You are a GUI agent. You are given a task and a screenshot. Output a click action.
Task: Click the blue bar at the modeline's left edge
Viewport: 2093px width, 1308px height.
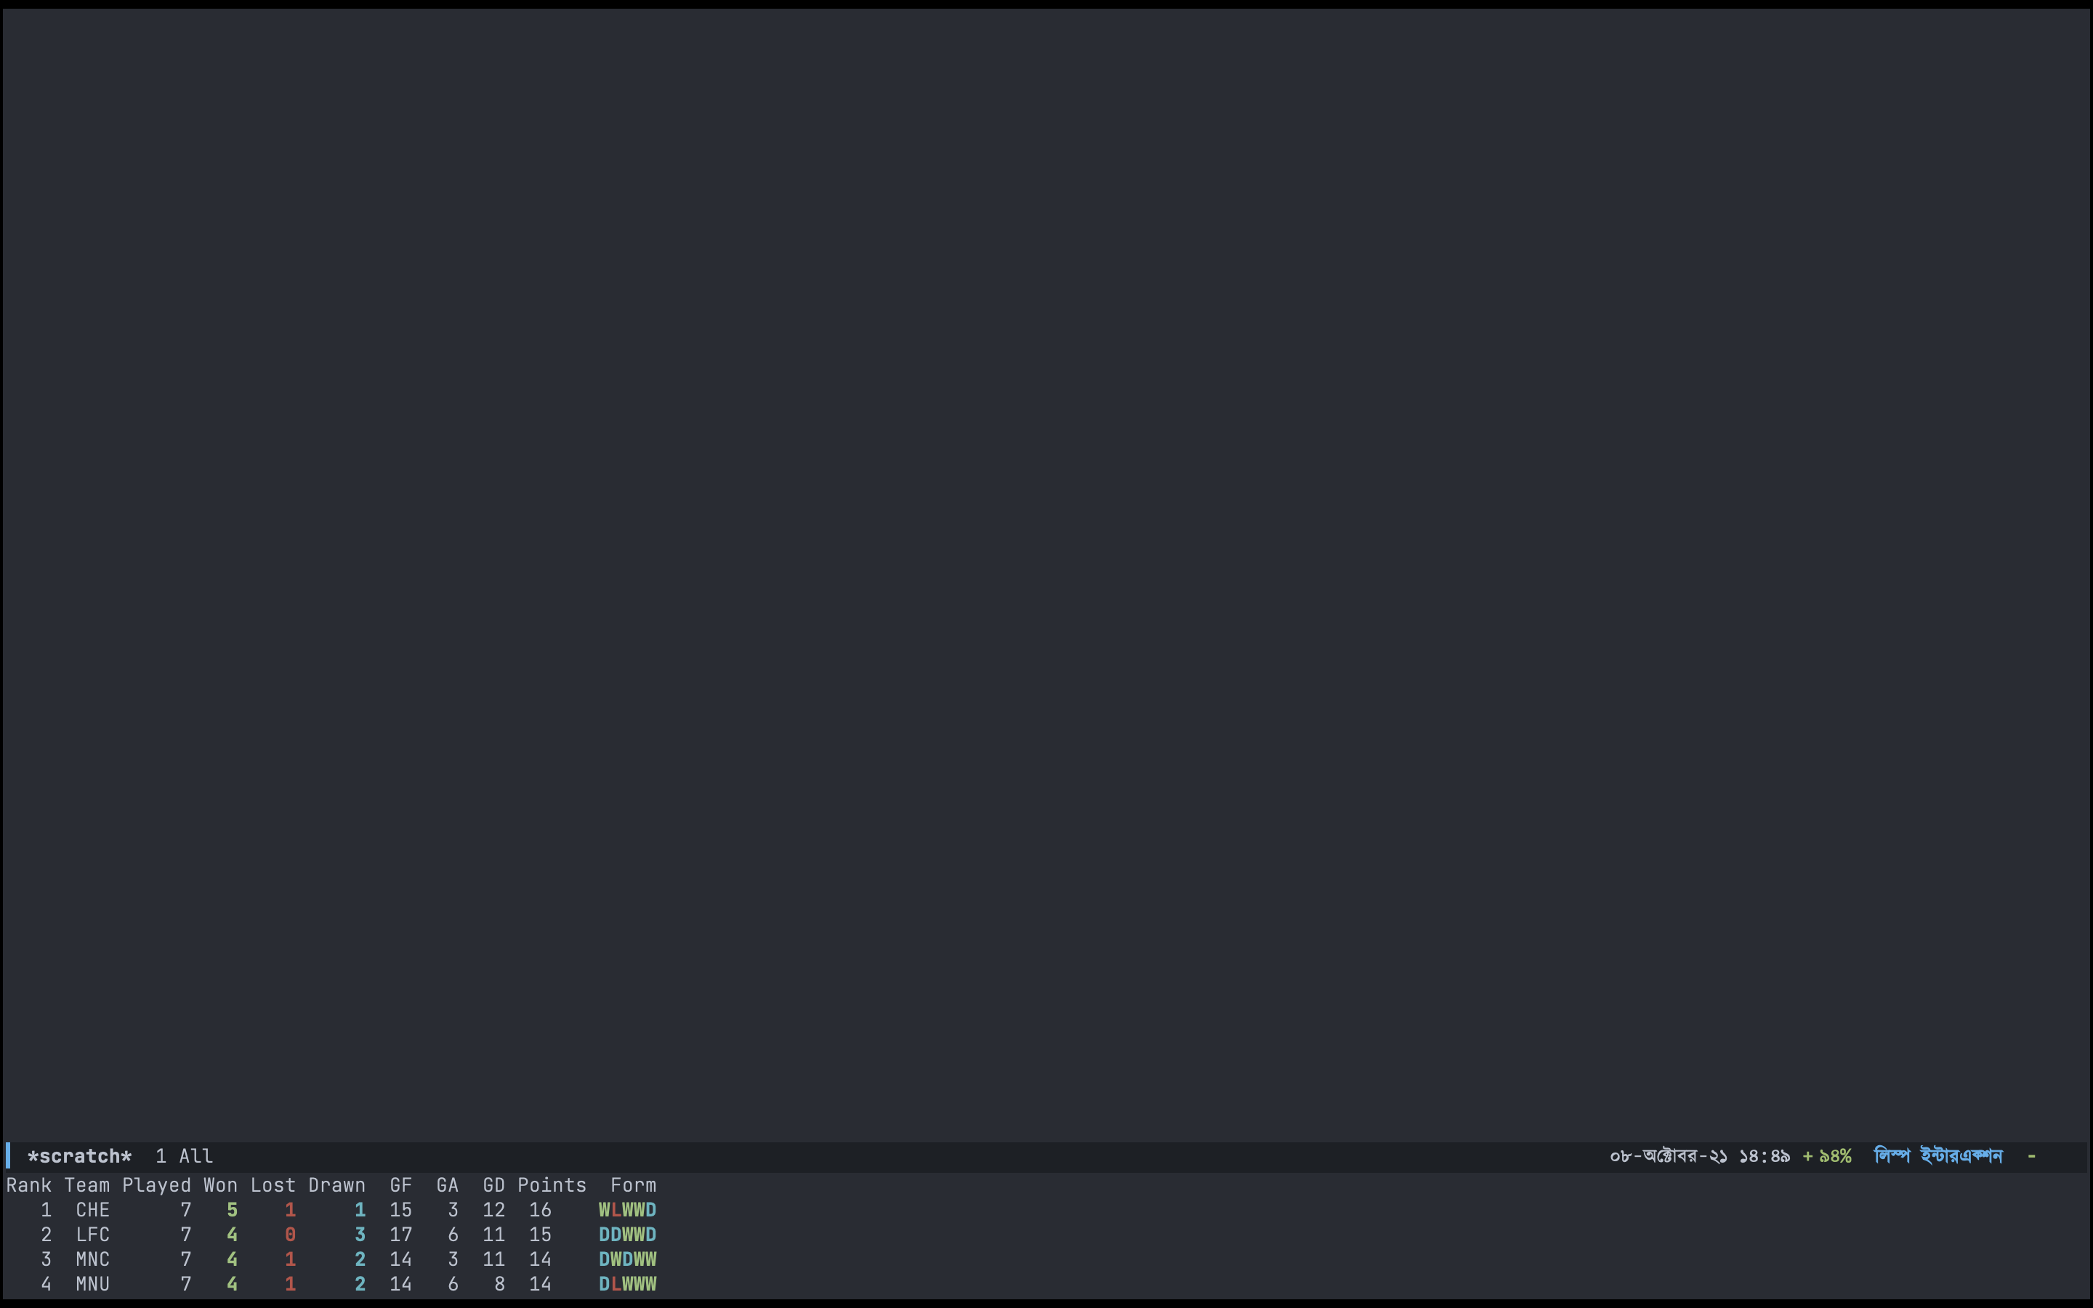[x=8, y=1155]
